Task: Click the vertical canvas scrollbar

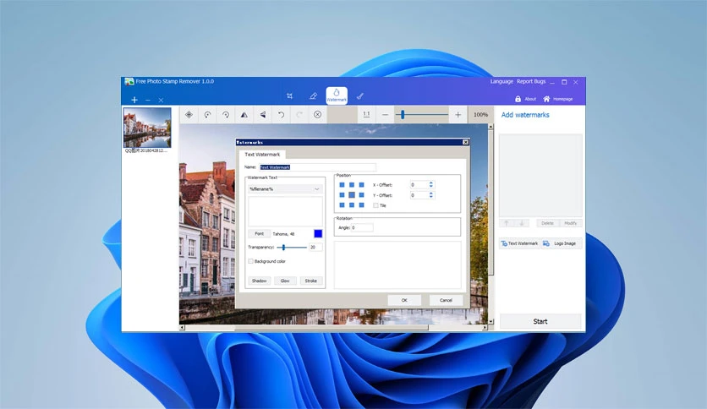Action: (491, 224)
